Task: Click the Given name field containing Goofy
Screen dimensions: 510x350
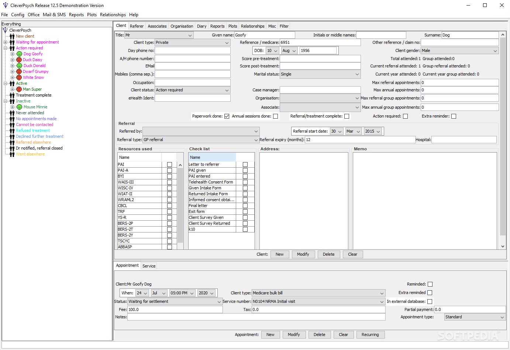Action: pos(265,35)
